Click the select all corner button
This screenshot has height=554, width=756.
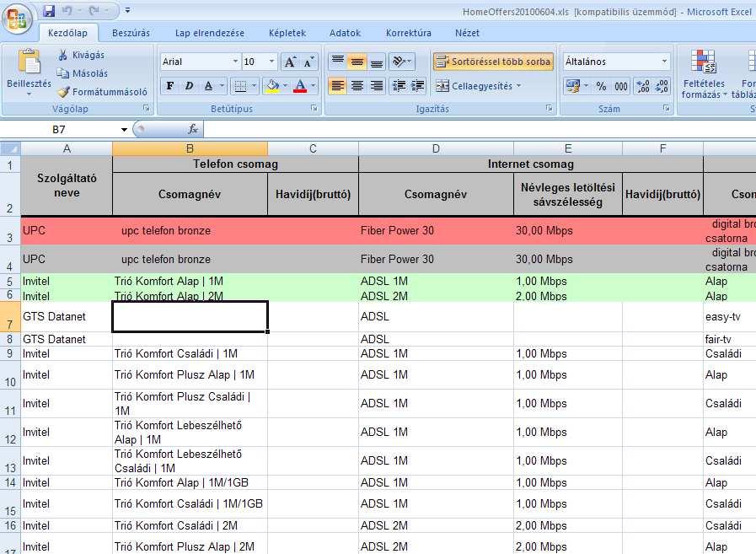(x=10, y=148)
